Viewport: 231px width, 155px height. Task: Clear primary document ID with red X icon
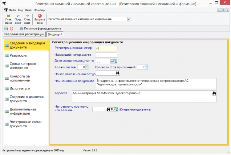pos(112,109)
